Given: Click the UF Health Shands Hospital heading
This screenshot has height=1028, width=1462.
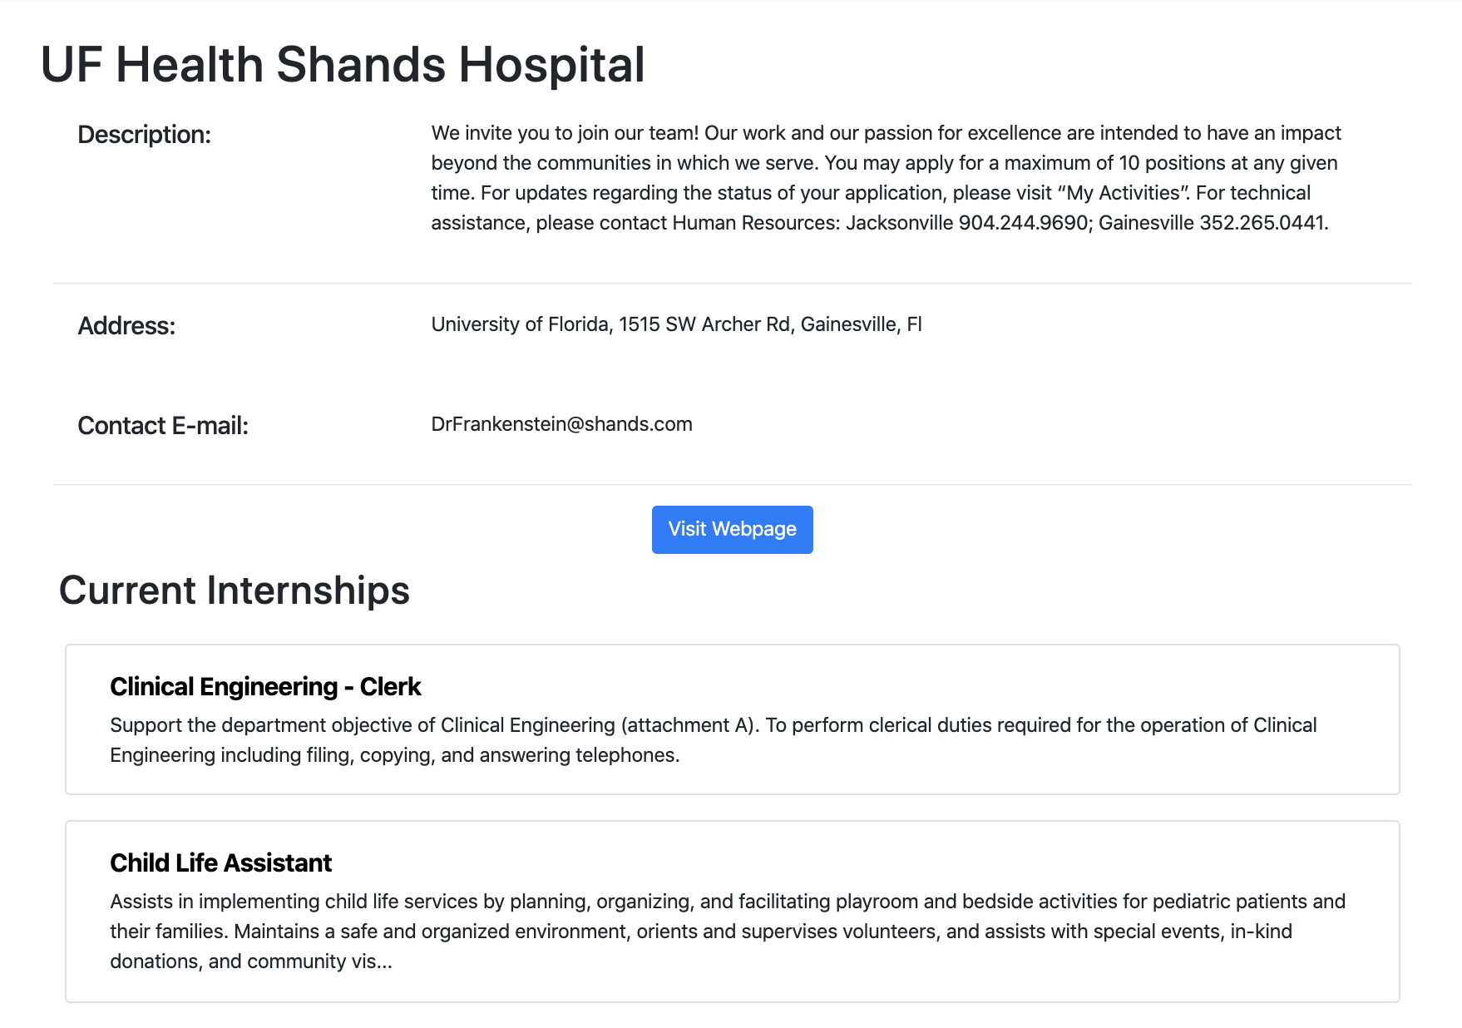Looking at the screenshot, I should click(x=342, y=65).
